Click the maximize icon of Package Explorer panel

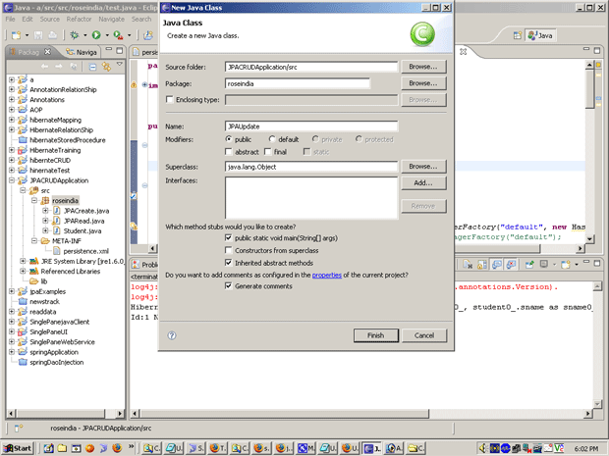[x=120, y=50]
